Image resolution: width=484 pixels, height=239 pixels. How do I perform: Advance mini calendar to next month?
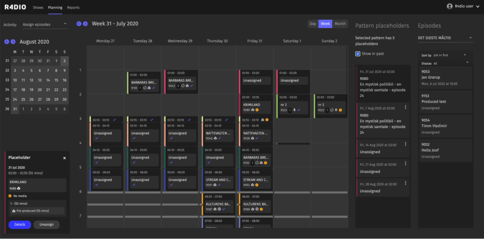[13, 42]
